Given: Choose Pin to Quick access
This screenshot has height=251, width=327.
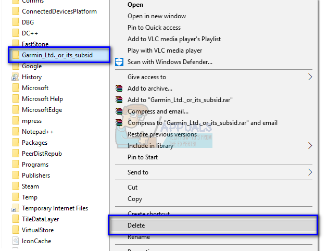Looking at the screenshot, I should pyautogui.click(x=154, y=28).
